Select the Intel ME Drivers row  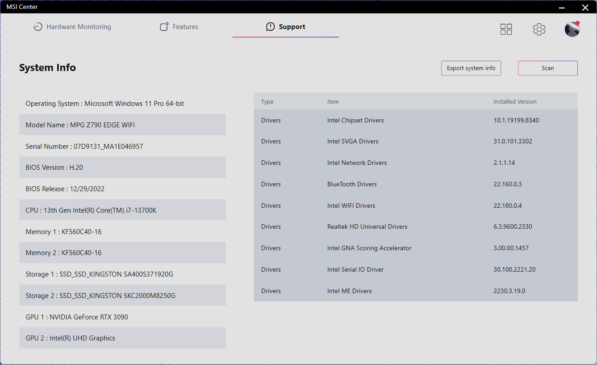tap(415, 291)
